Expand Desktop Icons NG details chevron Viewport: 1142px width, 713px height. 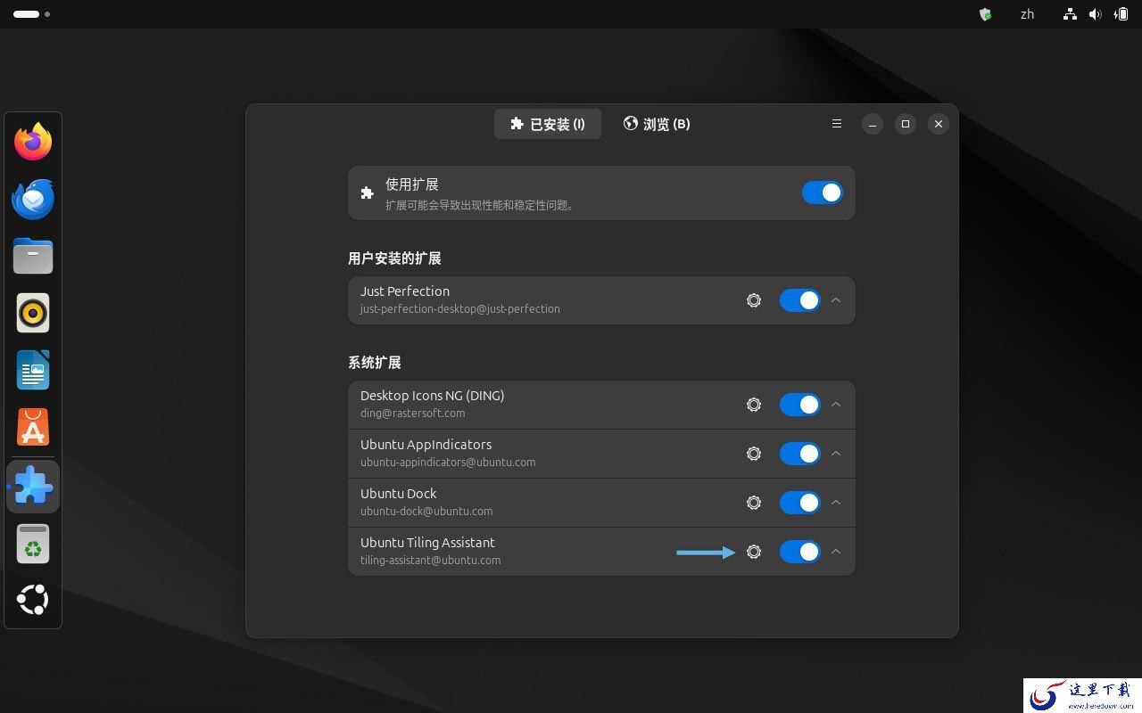[x=836, y=405]
